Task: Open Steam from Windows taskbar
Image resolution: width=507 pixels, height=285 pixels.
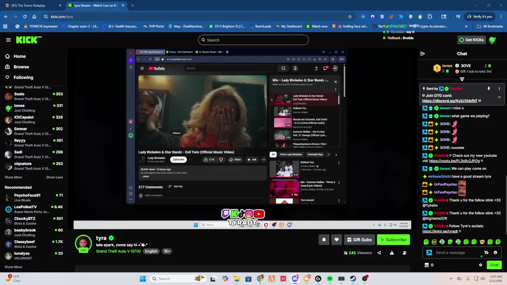Action: point(353,279)
